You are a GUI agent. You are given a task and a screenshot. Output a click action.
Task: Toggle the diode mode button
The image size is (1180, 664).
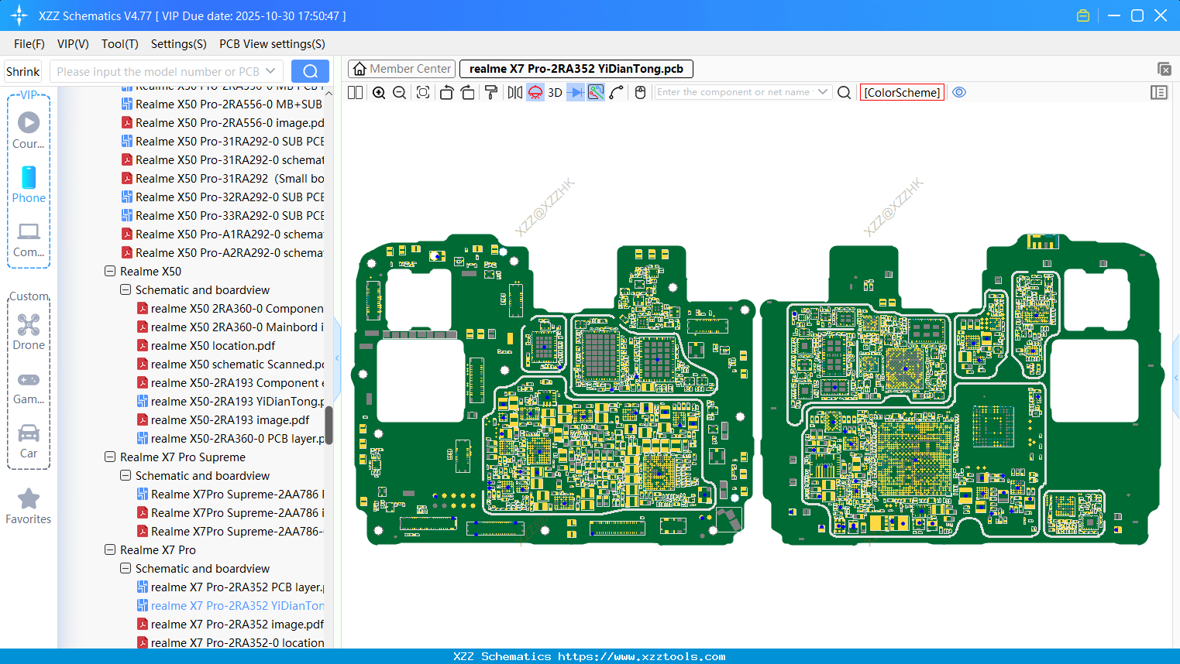coord(575,93)
